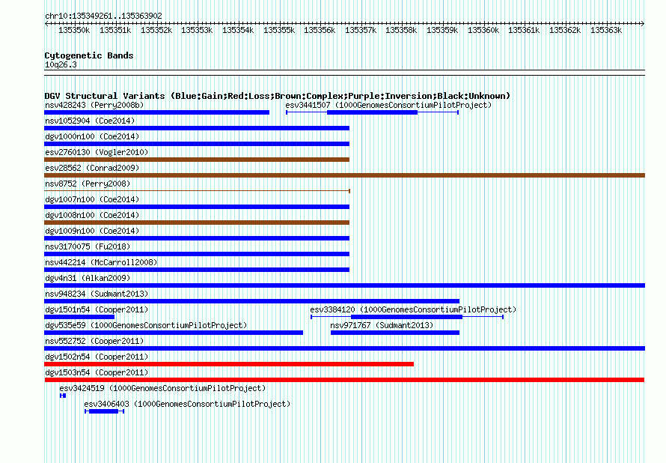The width and height of the screenshot is (666, 463).
Task: Click the thin brown nsv8752 line
Action: 197,191
